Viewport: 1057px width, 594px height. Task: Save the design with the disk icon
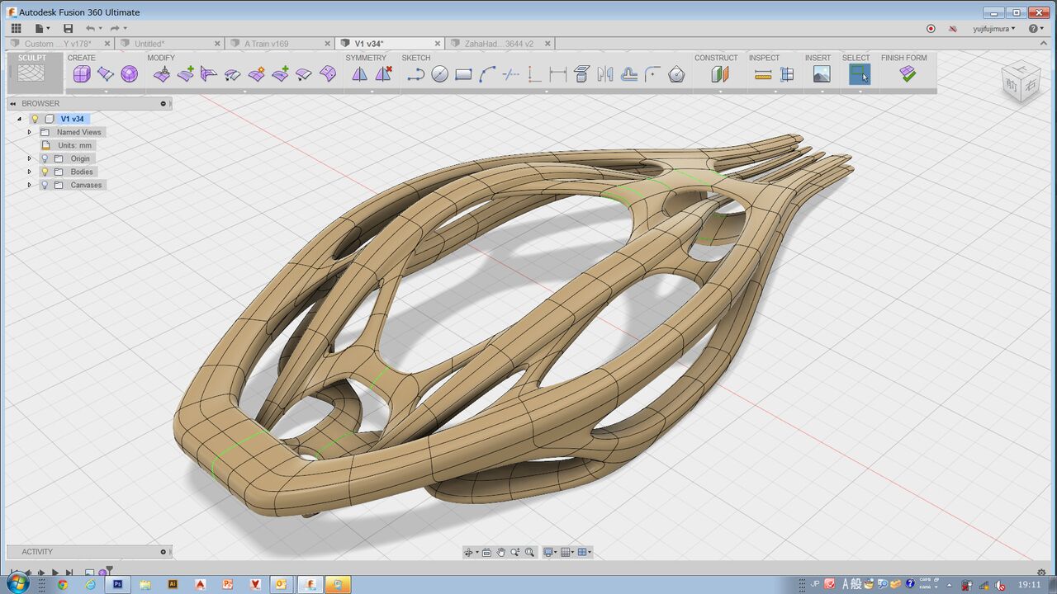click(x=68, y=28)
